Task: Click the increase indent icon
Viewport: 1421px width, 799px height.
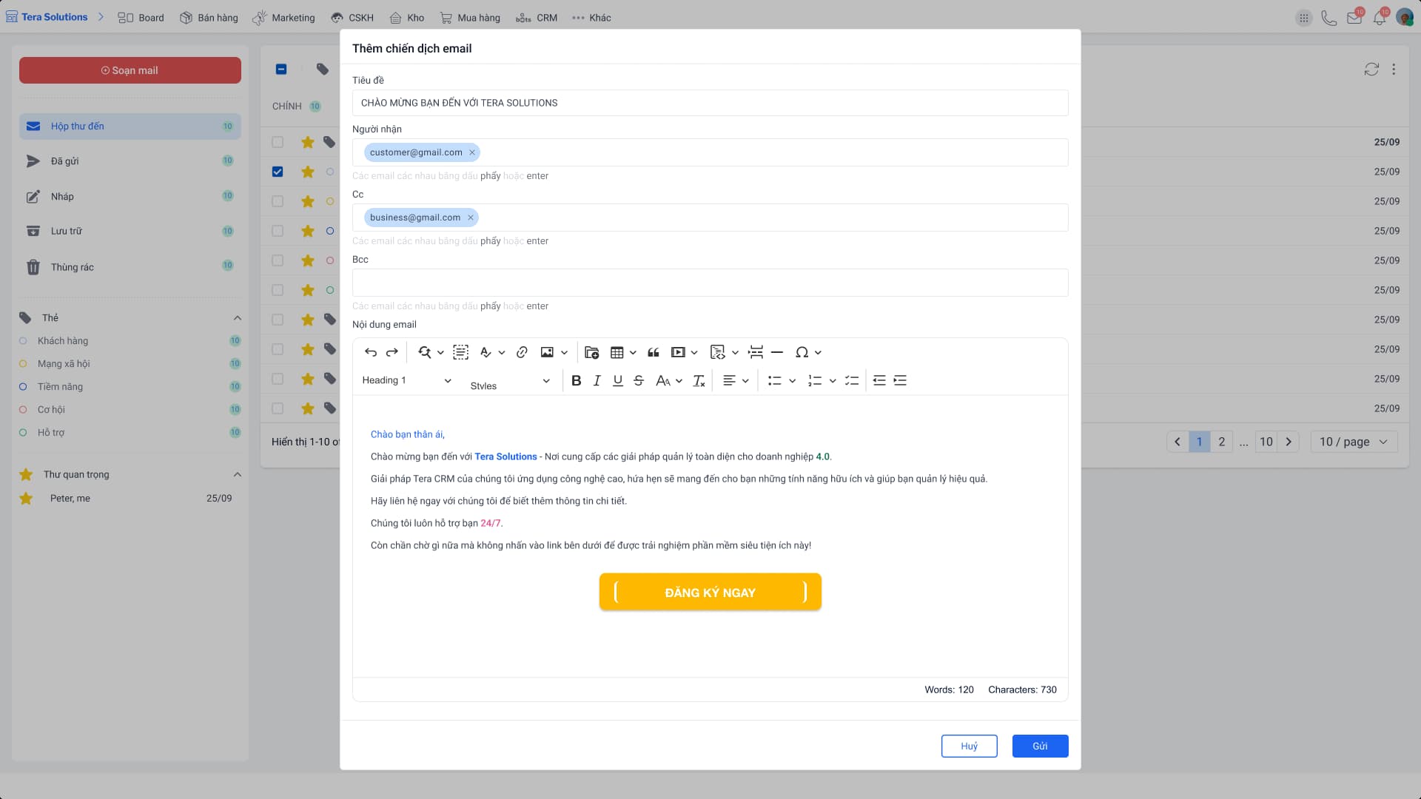Action: coord(900,380)
